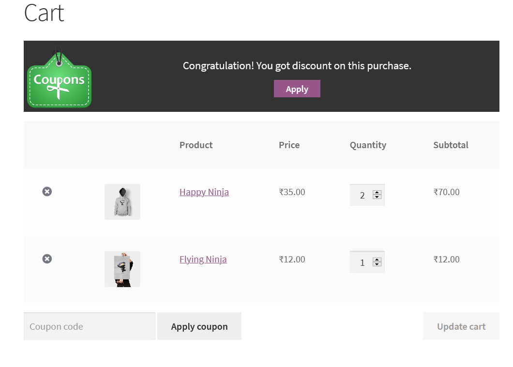Viewport: 513px width, 367px height.
Task: Click the Product column header
Action: (x=196, y=145)
